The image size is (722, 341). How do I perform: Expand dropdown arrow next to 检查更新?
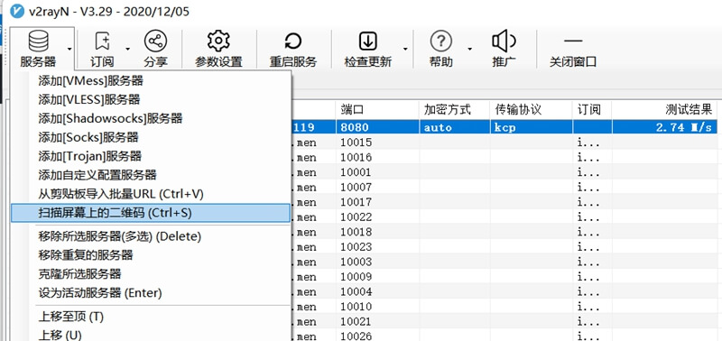pos(405,49)
